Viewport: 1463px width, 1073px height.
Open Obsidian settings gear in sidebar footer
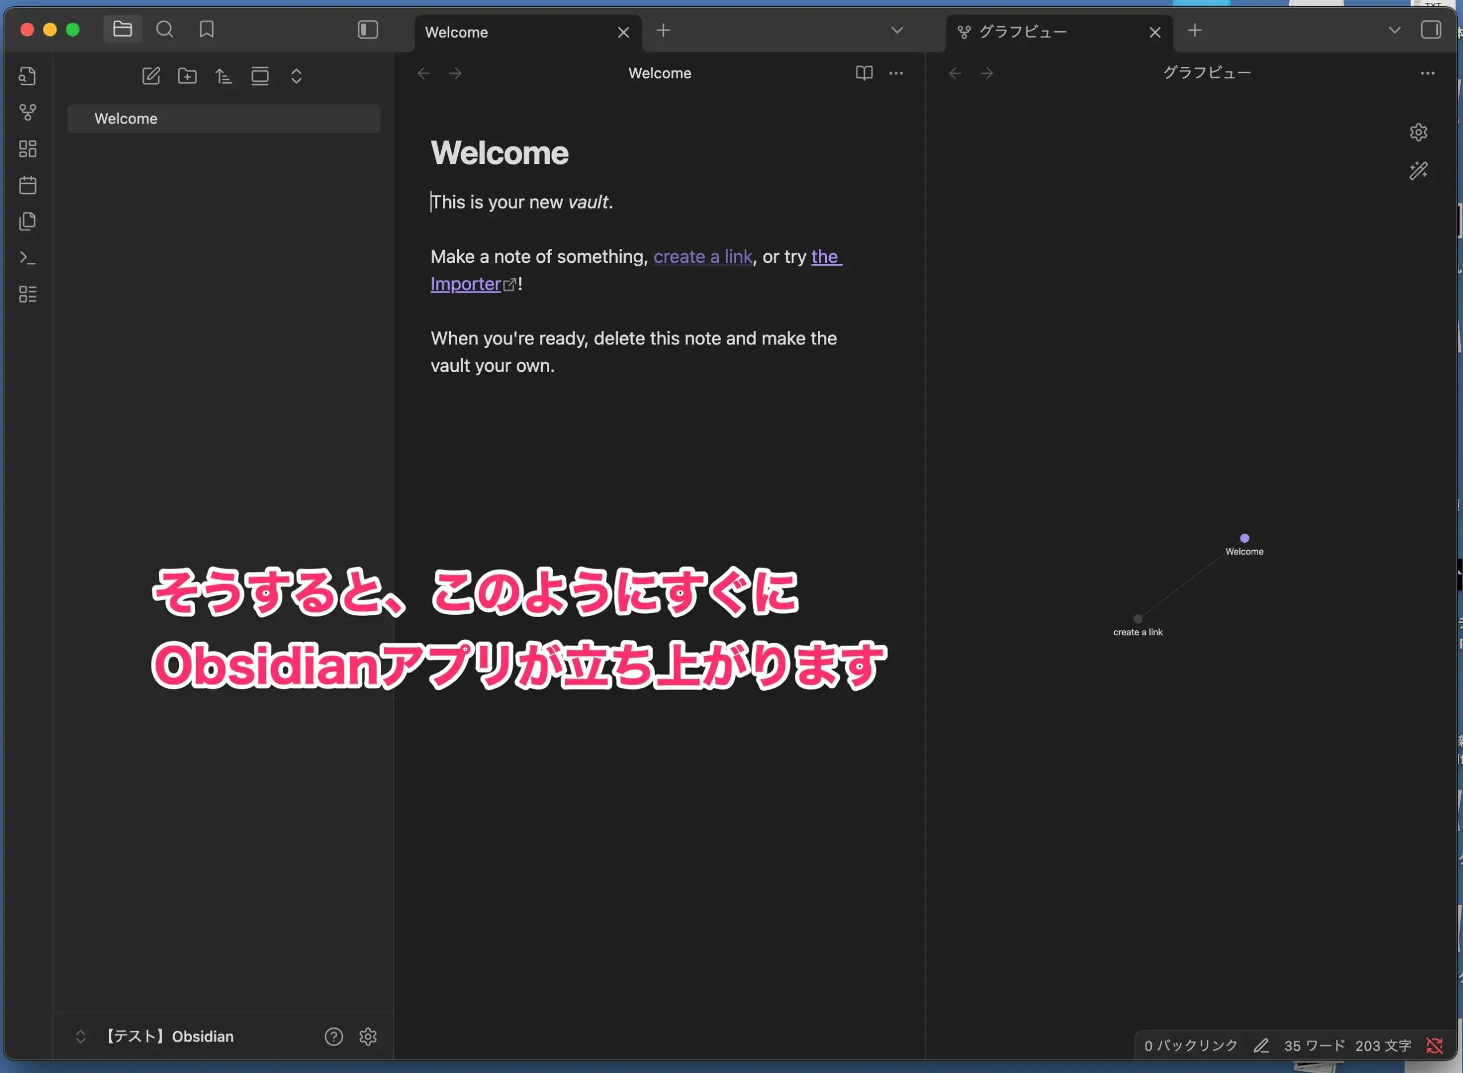tap(367, 1036)
